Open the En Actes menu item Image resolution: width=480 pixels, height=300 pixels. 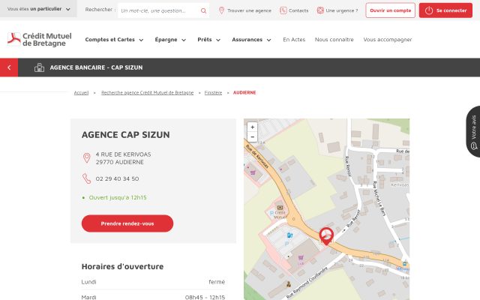coord(294,40)
